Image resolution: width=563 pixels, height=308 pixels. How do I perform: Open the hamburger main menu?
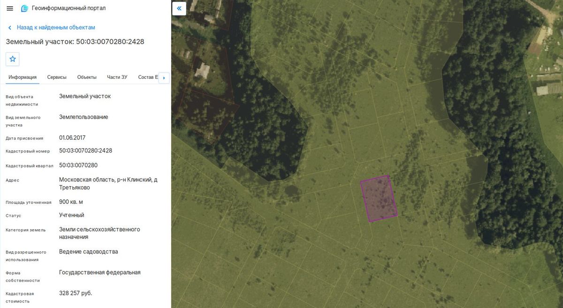pos(10,8)
